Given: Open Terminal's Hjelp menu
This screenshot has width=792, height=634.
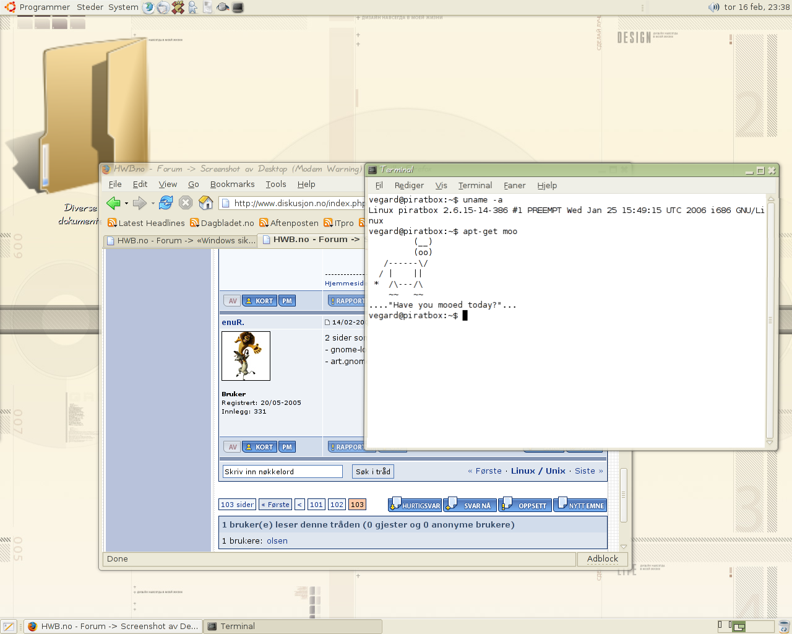Looking at the screenshot, I should 547,185.
